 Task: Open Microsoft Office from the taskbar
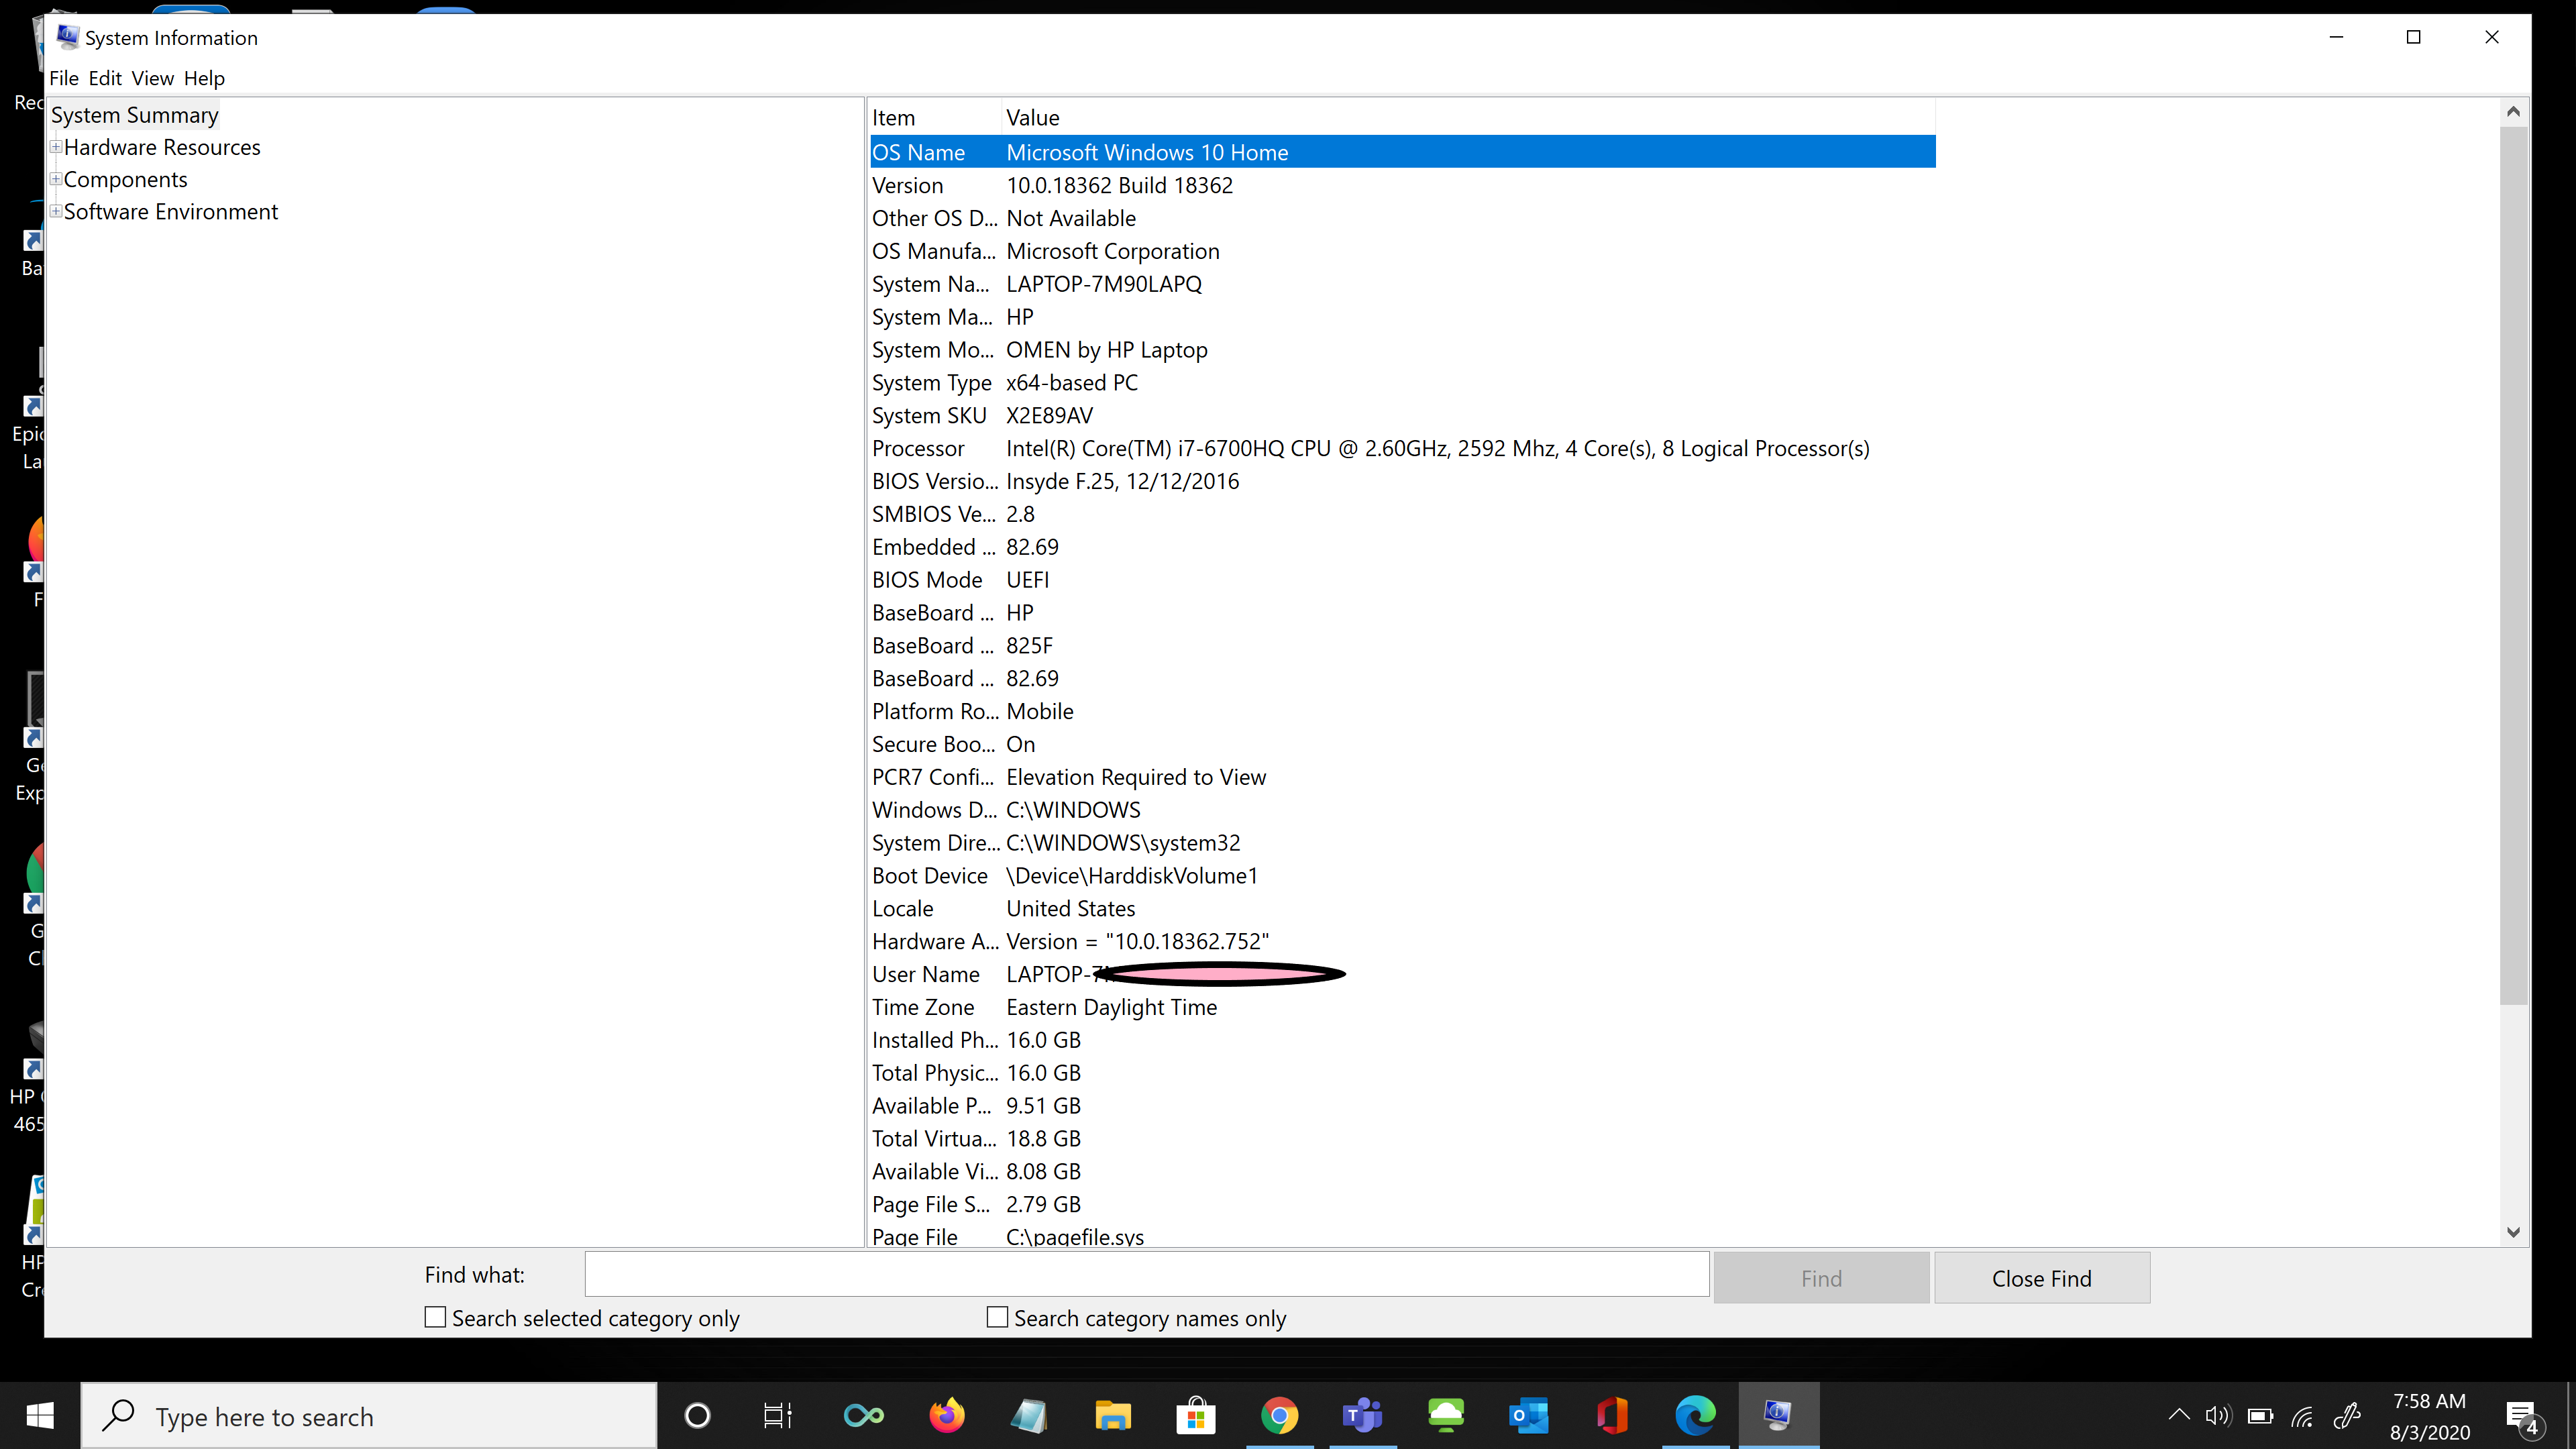[1612, 1415]
